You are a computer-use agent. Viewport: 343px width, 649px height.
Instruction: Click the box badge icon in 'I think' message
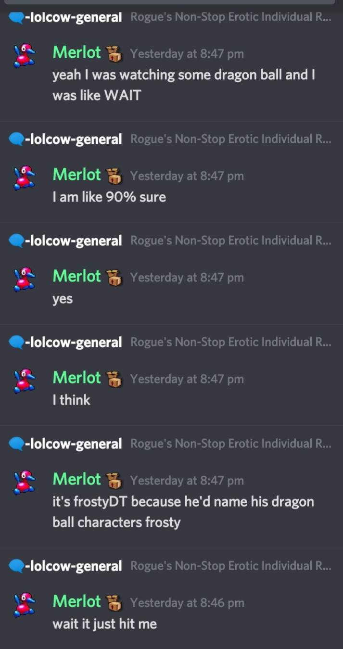114,379
